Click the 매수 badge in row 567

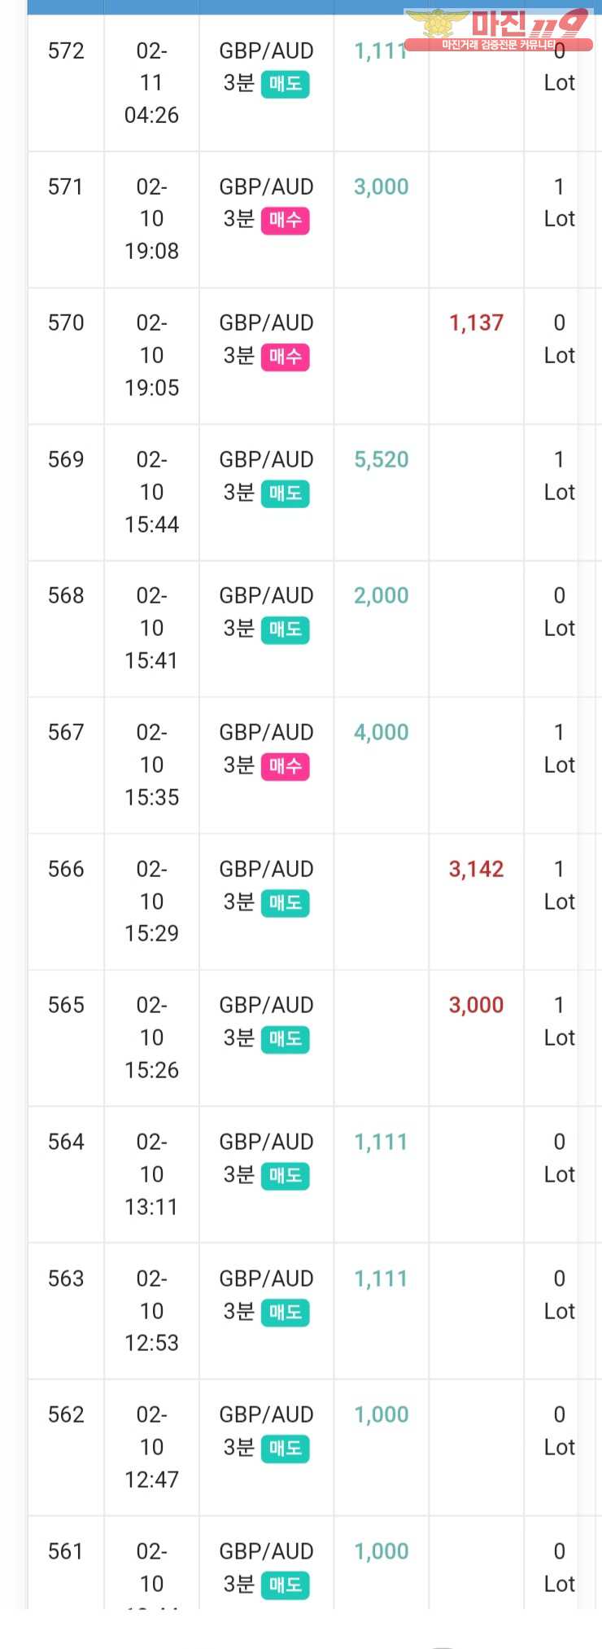coord(285,766)
